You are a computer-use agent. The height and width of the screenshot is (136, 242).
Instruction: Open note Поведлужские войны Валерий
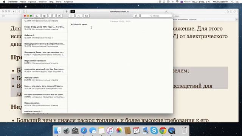(x=45, y=45)
